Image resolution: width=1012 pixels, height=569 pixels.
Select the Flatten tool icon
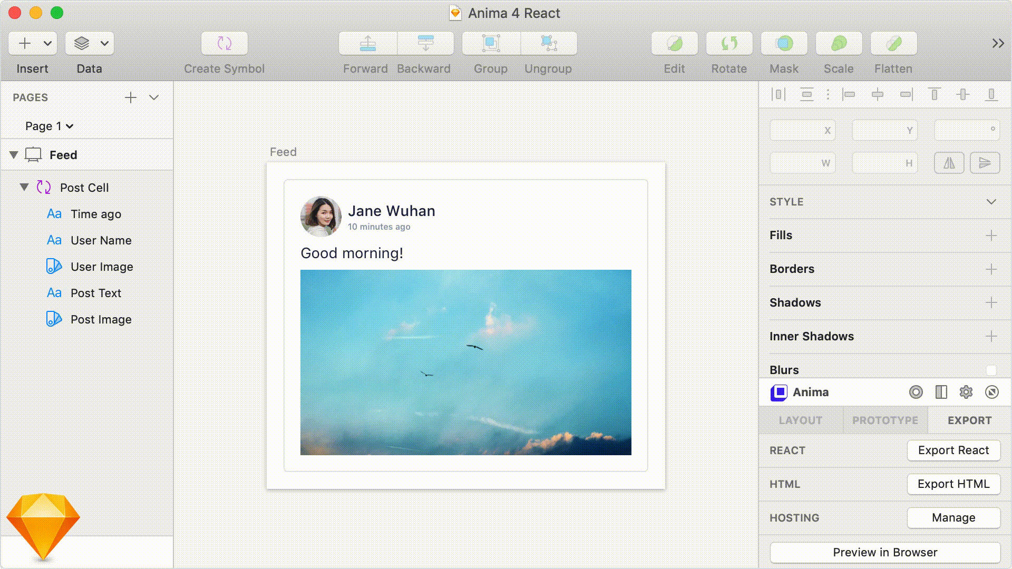tap(893, 43)
